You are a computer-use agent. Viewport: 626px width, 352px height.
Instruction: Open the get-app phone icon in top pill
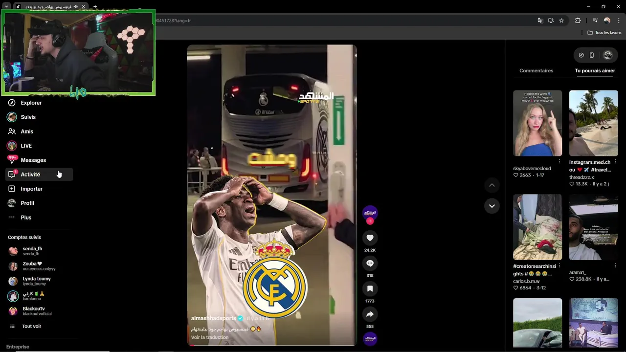pos(592,55)
